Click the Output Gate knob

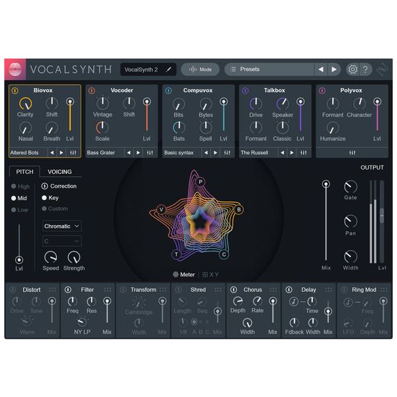pyautogui.click(x=351, y=187)
